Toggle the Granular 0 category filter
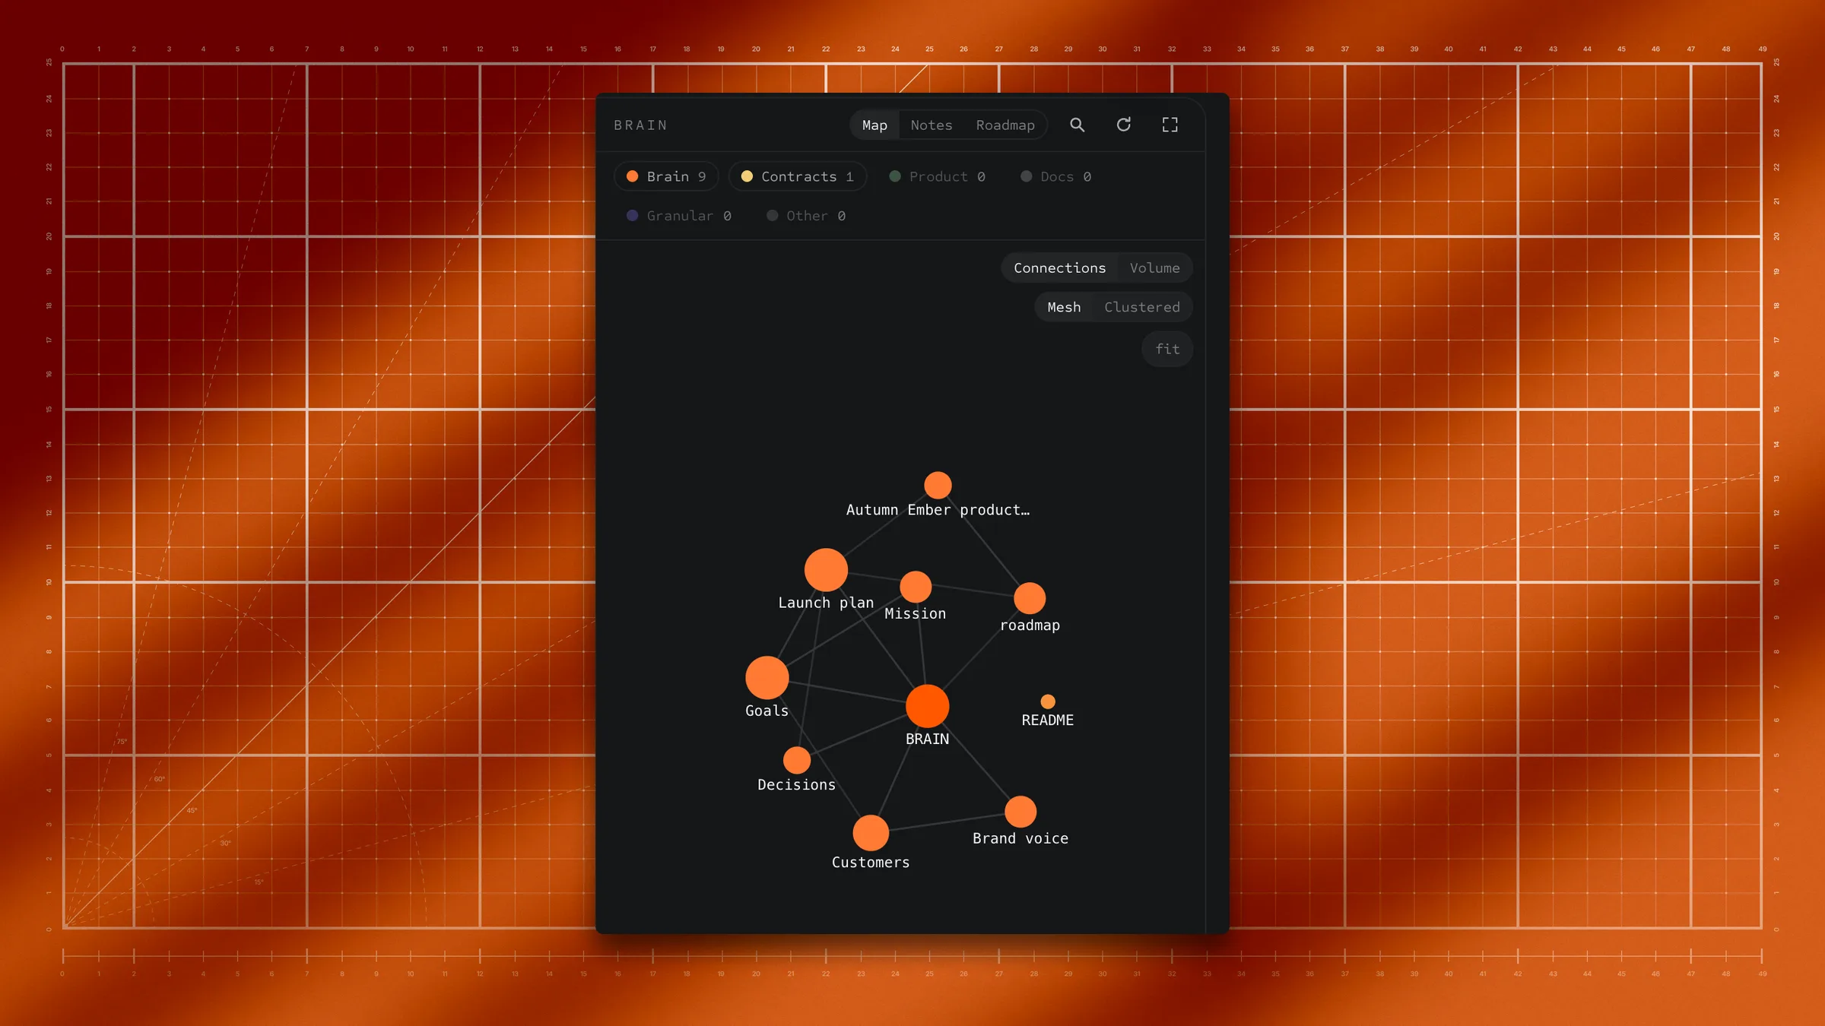The height and width of the screenshot is (1026, 1825). coord(678,216)
